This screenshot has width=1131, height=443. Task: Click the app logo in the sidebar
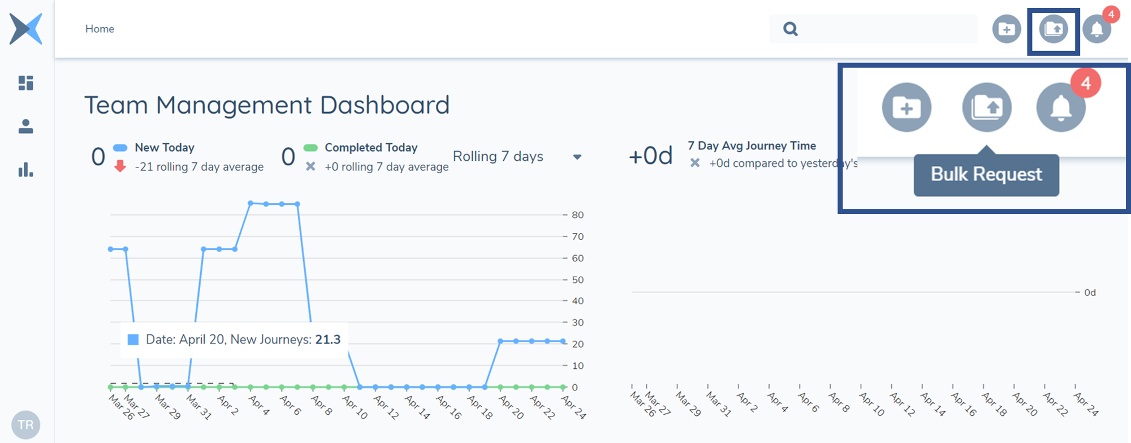[26, 29]
